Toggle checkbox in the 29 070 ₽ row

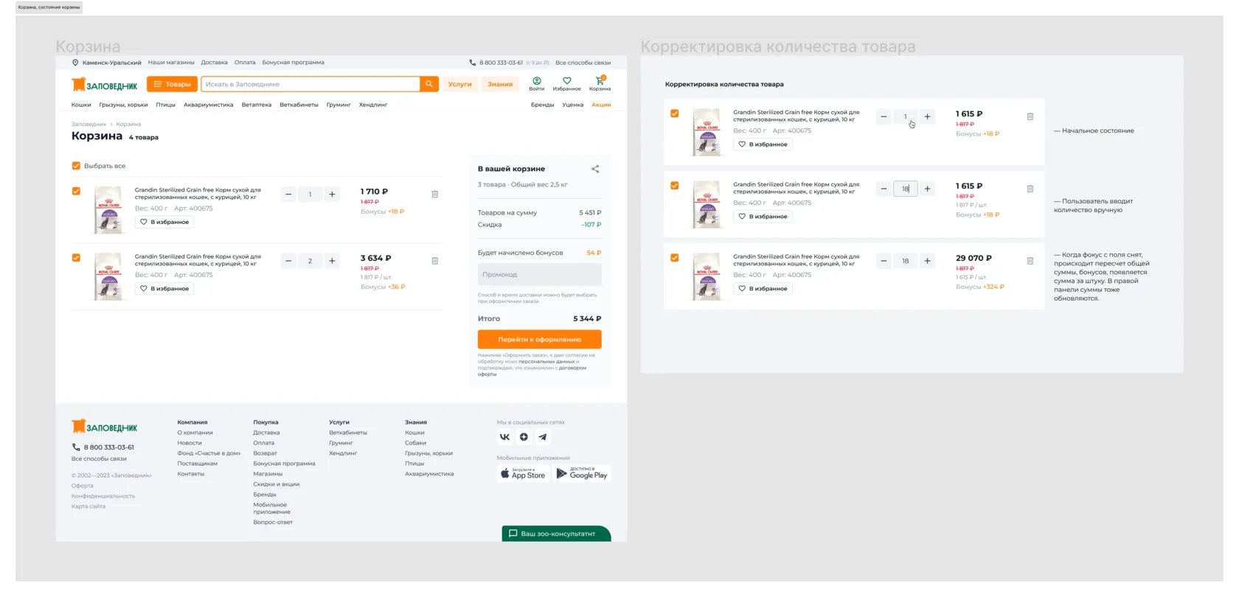[674, 258]
